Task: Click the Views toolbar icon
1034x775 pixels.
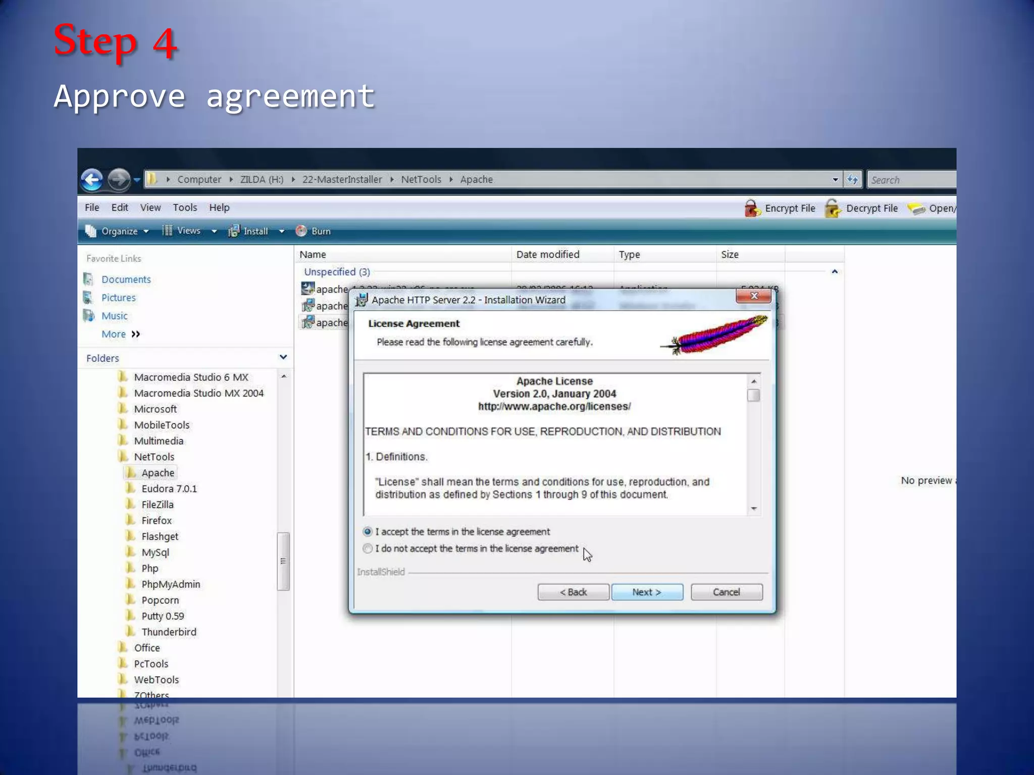Action: tap(167, 231)
